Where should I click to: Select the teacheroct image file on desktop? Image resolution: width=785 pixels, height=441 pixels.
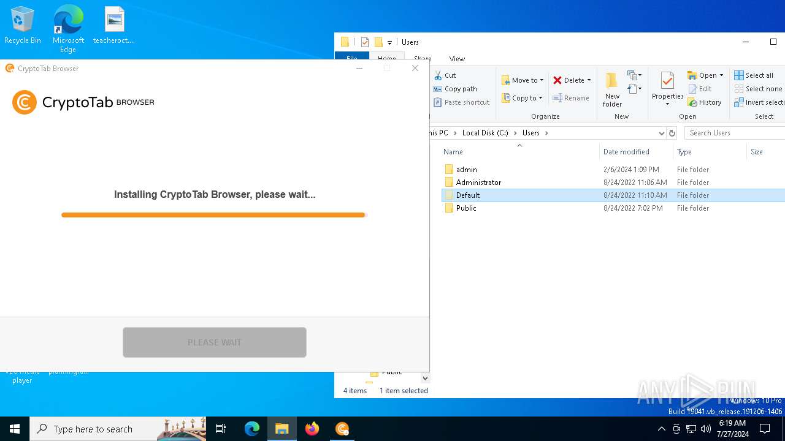114,25
